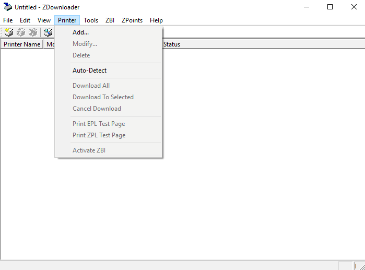365x270 pixels.
Task: Open the Edit menu
Action: pyautogui.click(x=25, y=20)
